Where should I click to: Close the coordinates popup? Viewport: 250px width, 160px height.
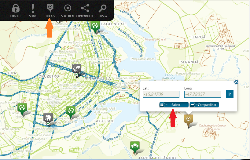pos(236,82)
